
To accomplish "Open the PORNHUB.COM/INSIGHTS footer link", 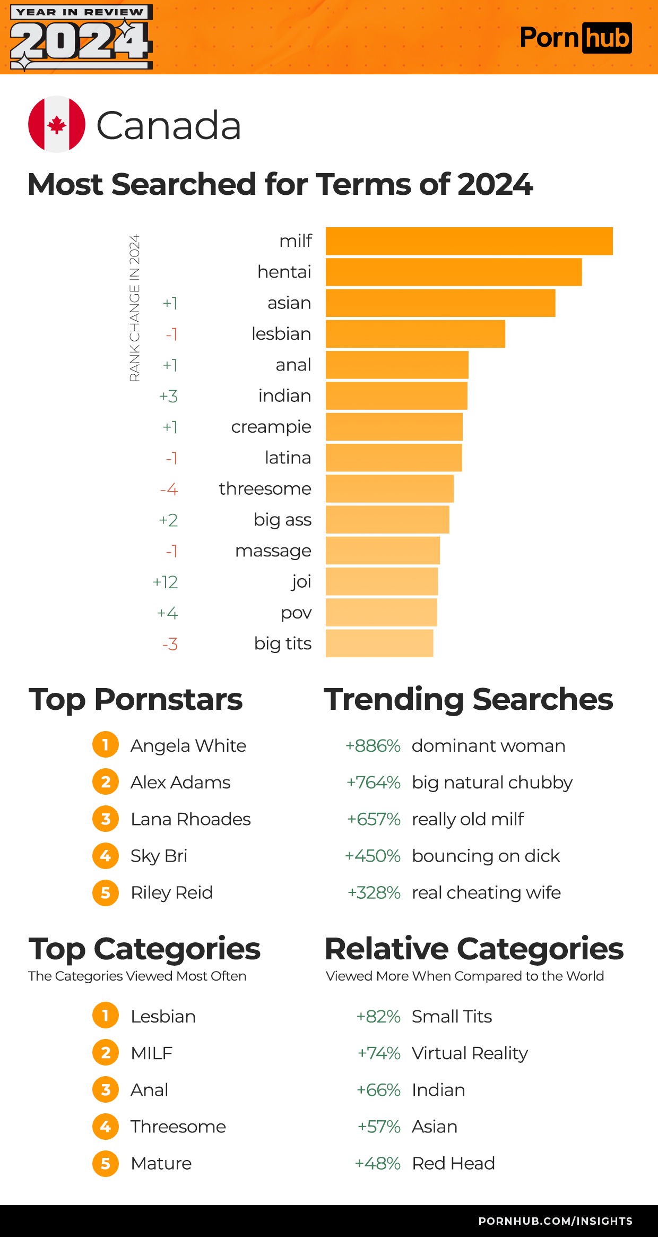I will coord(555,1221).
